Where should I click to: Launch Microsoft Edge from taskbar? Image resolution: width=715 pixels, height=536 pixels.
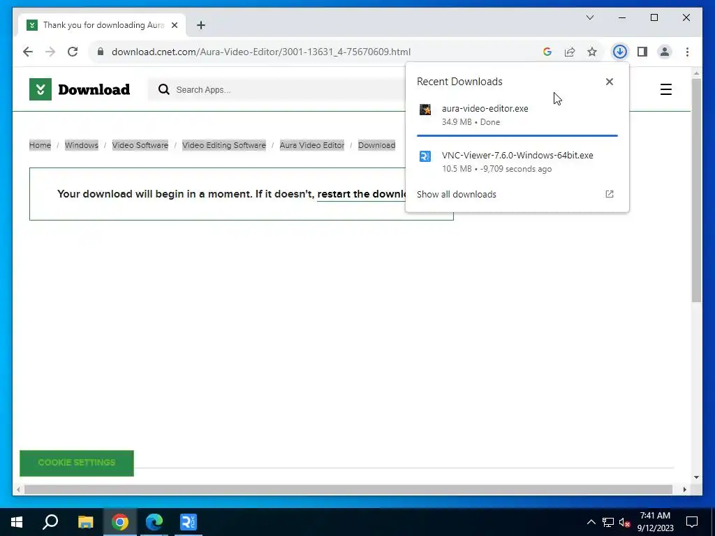[154, 522]
